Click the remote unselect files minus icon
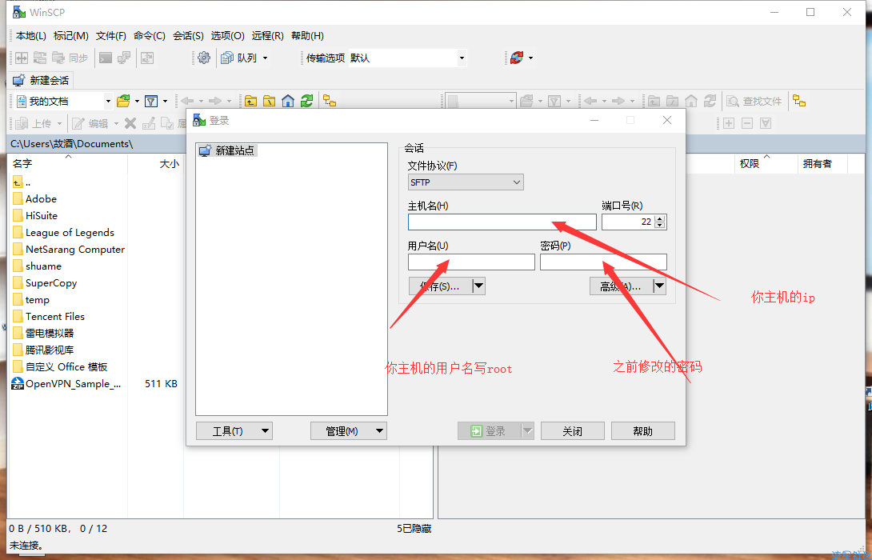This screenshot has height=560, width=872. pos(747,123)
